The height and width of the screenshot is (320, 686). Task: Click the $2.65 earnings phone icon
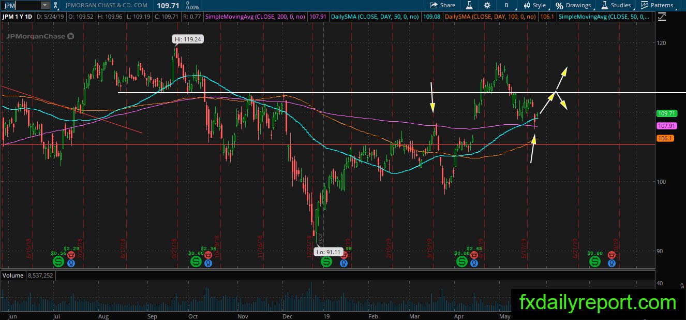pos(473,255)
